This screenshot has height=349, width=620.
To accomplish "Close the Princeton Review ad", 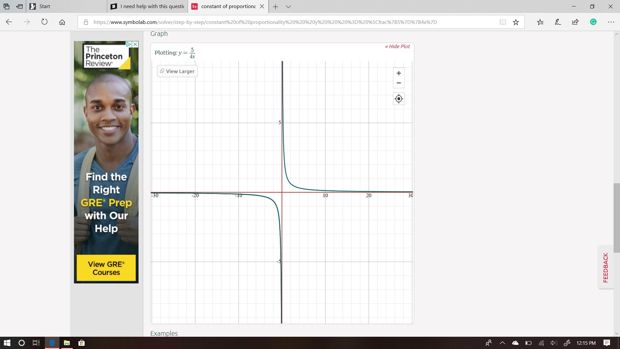I will point(135,44).
